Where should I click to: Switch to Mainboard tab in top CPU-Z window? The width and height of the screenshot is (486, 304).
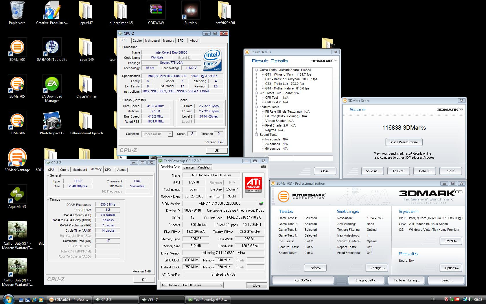[152, 41]
